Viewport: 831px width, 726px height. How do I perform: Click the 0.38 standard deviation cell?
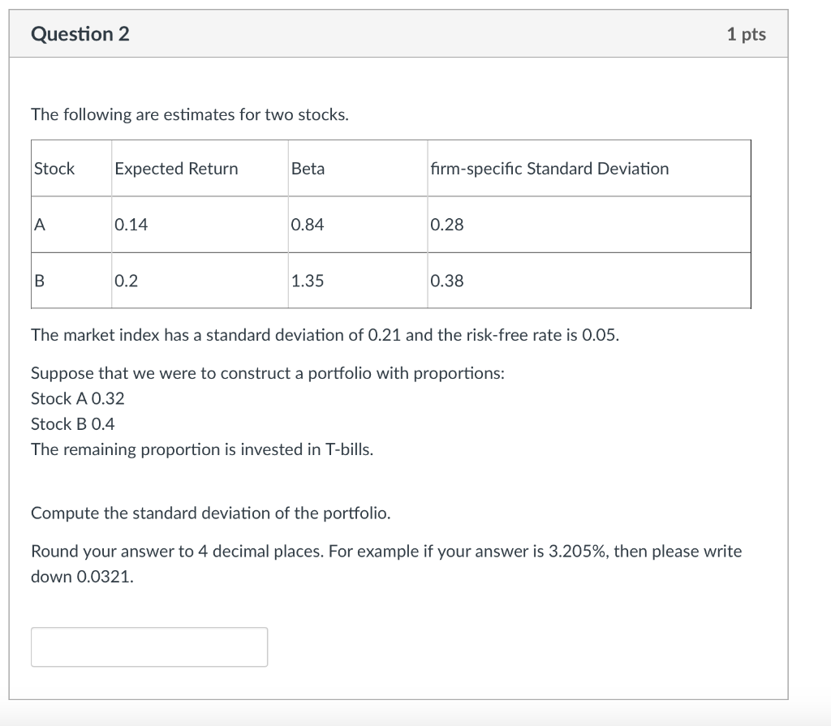447,281
